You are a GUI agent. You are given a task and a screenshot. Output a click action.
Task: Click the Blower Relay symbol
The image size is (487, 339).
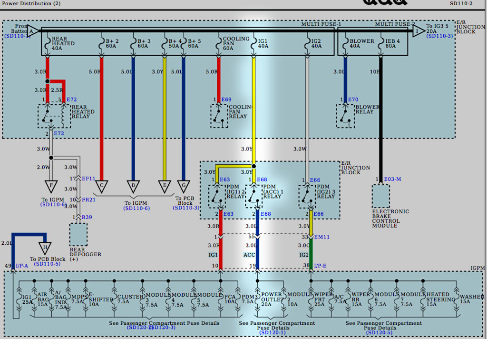(345, 116)
